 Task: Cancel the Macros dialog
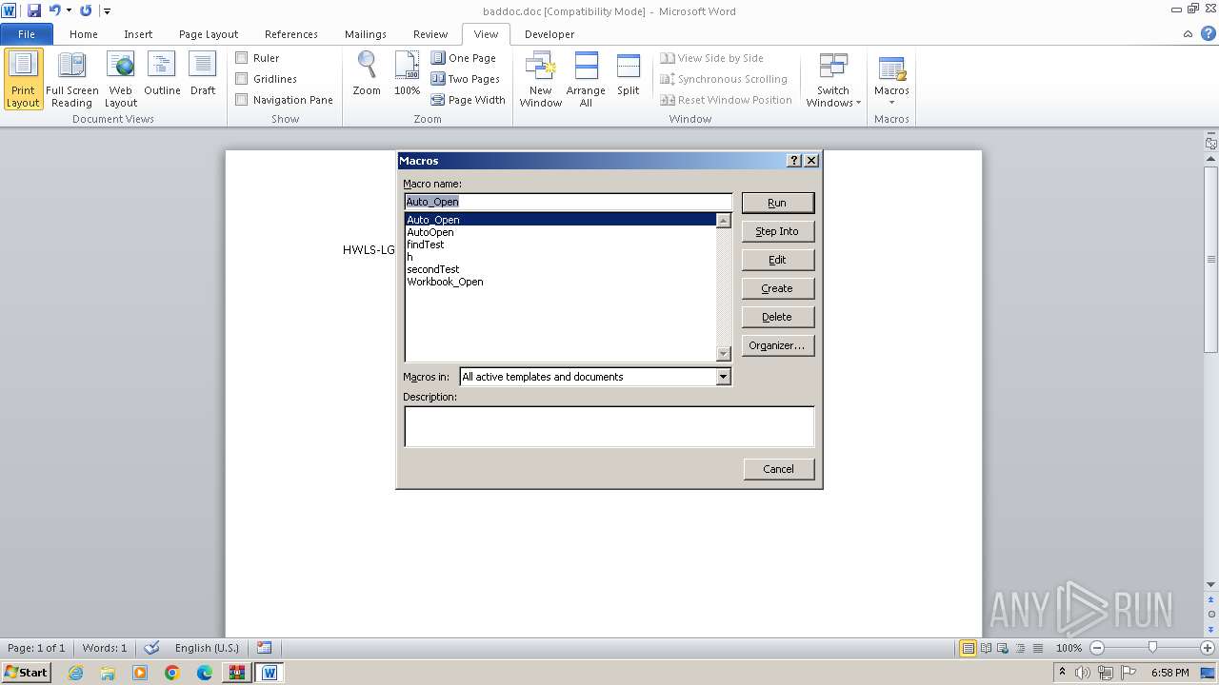click(x=778, y=469)
